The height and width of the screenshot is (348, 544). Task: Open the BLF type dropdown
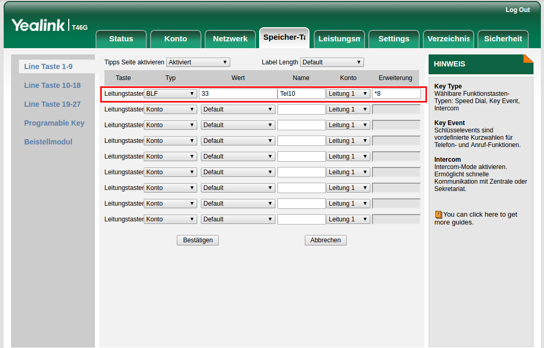click(170, 94)
